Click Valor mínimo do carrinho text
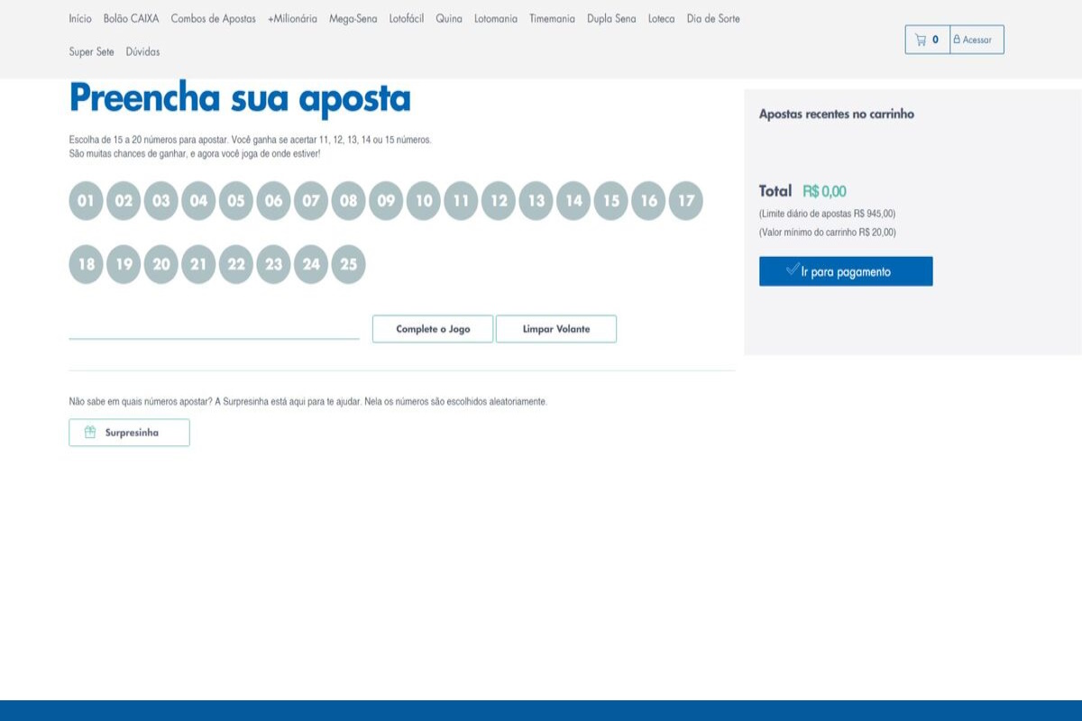1082x721 pixels. point(827,233)
